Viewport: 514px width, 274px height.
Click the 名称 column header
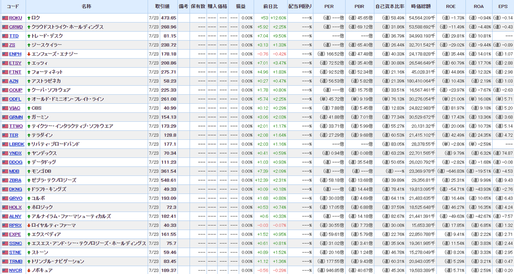pos(87,7)
